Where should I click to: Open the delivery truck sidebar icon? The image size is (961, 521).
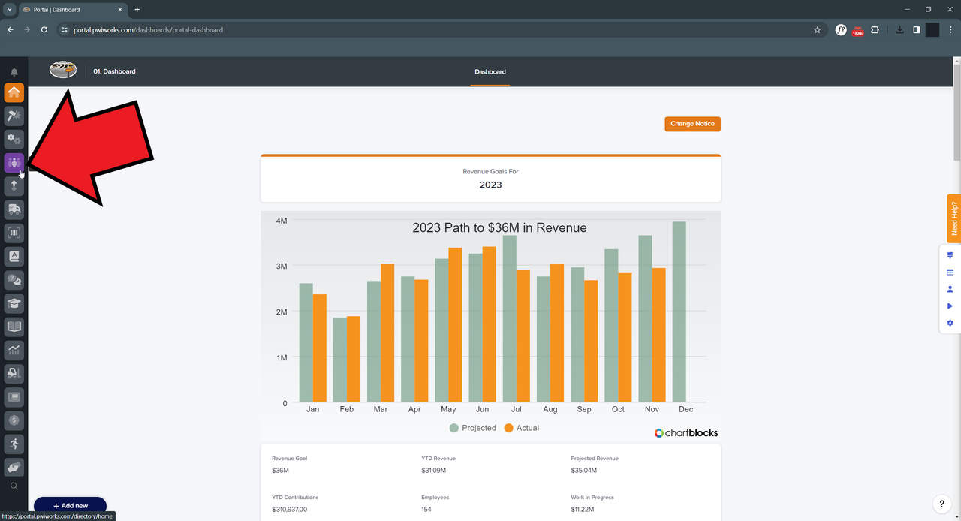coord(14,209)
